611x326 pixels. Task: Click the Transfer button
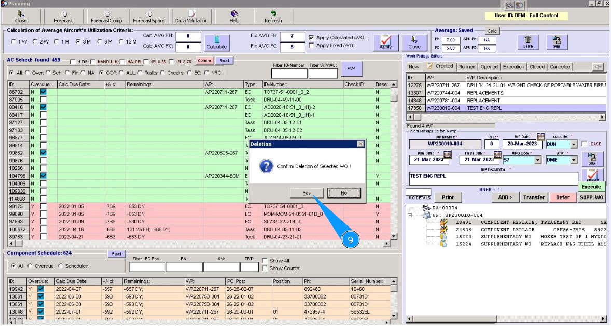(534, 197)
